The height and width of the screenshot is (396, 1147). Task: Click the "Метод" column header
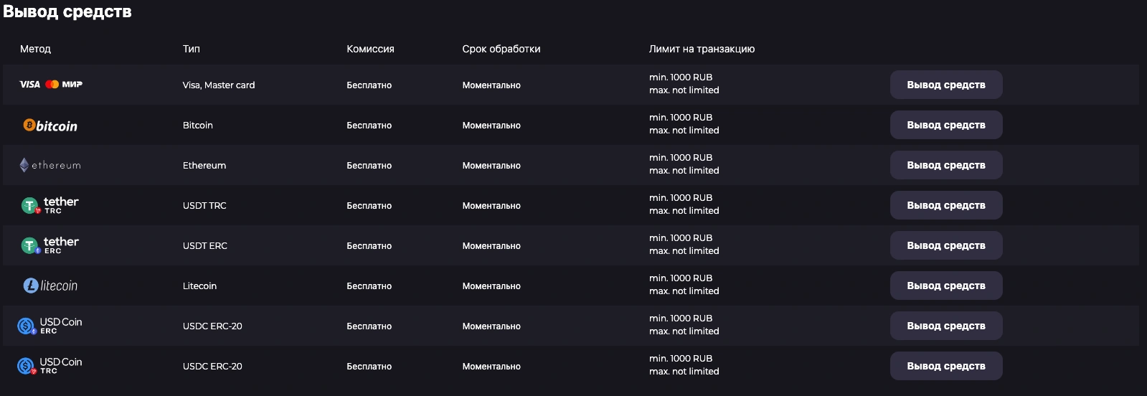(x=35, y=49)
